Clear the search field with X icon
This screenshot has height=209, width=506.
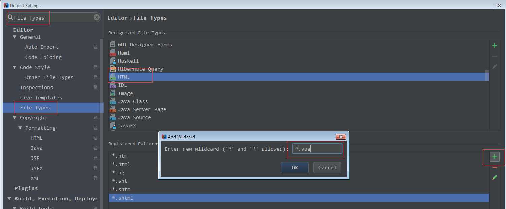(x=97, y=17)
